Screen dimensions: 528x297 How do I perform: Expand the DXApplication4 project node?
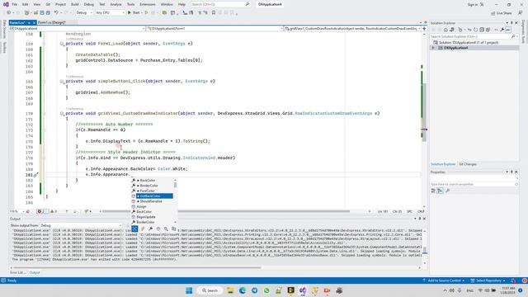(433, 48)
